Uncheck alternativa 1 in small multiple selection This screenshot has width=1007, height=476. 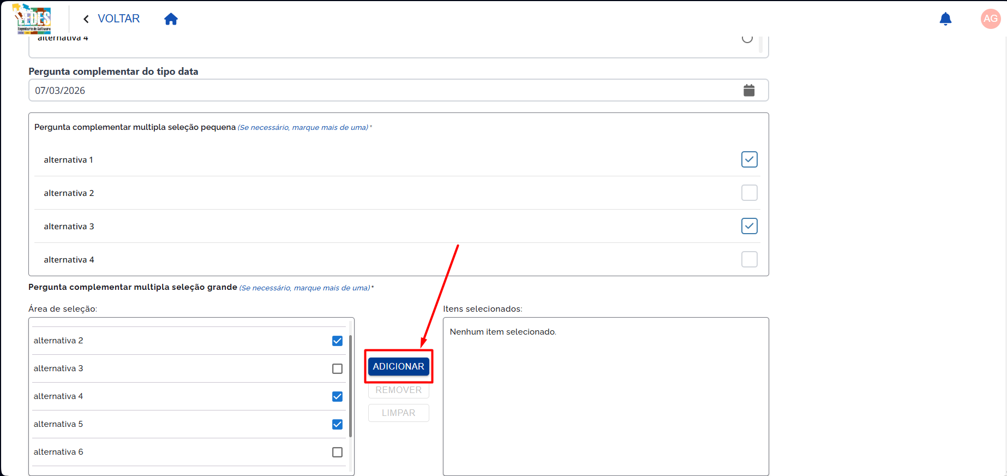click(x=750, y=159)
